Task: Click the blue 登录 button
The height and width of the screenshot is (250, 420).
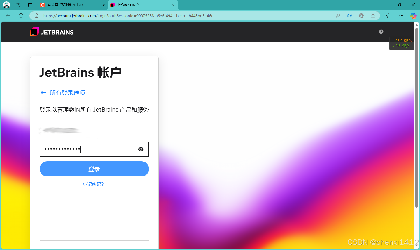Action: tap(94, 169)
